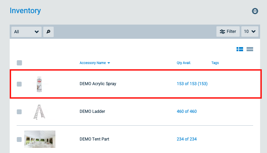Check the DEMO Acrylic Spray row checkbox
The image size is (267, 153).
[x=19, y=84]
